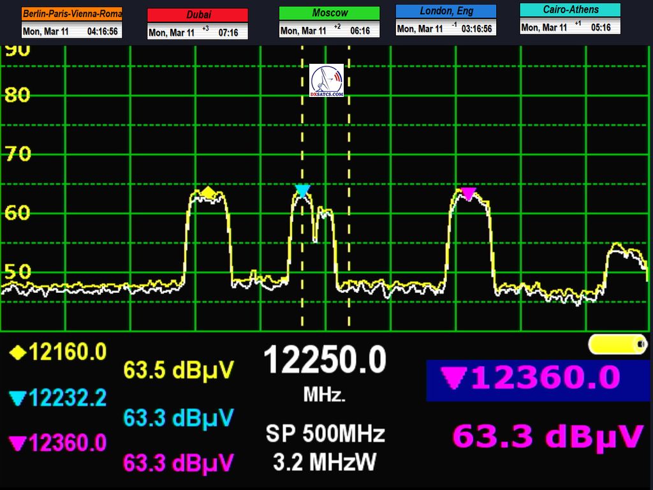Click the yellow diamond marker on the spectrum peak

pyautogui.click(x=209, y=192)
